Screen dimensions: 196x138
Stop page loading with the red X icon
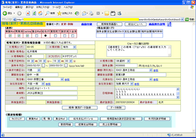[x=28, y=13]
